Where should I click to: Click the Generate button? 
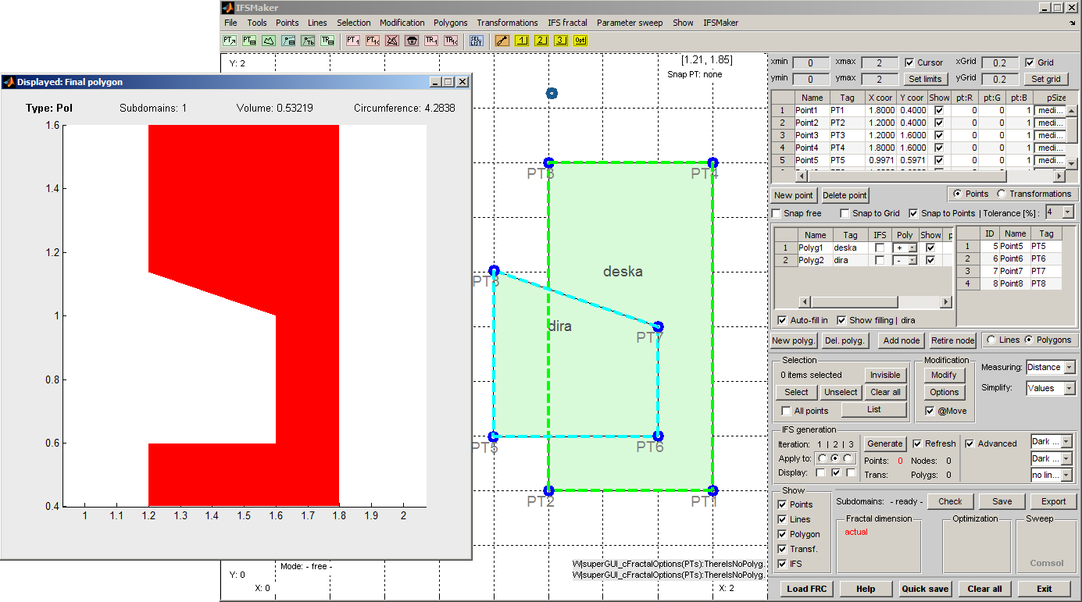pyautogui.click(x=885, y=443)
